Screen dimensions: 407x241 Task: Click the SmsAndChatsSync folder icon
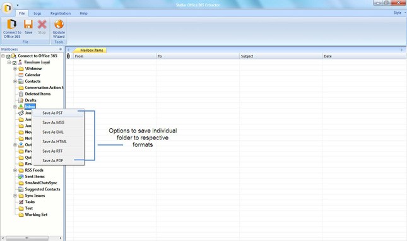pos(21,183)
